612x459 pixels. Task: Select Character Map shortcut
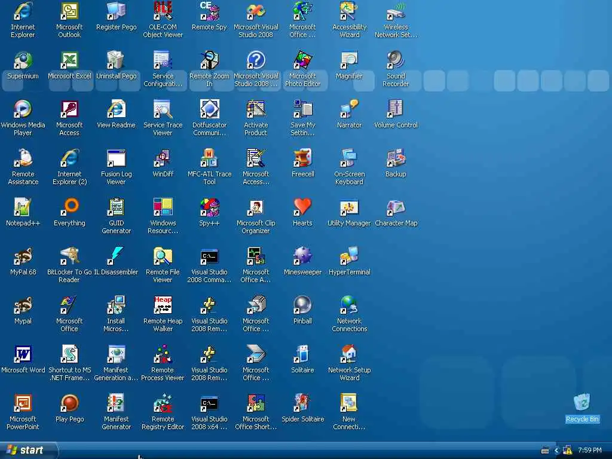pos(396,207)
